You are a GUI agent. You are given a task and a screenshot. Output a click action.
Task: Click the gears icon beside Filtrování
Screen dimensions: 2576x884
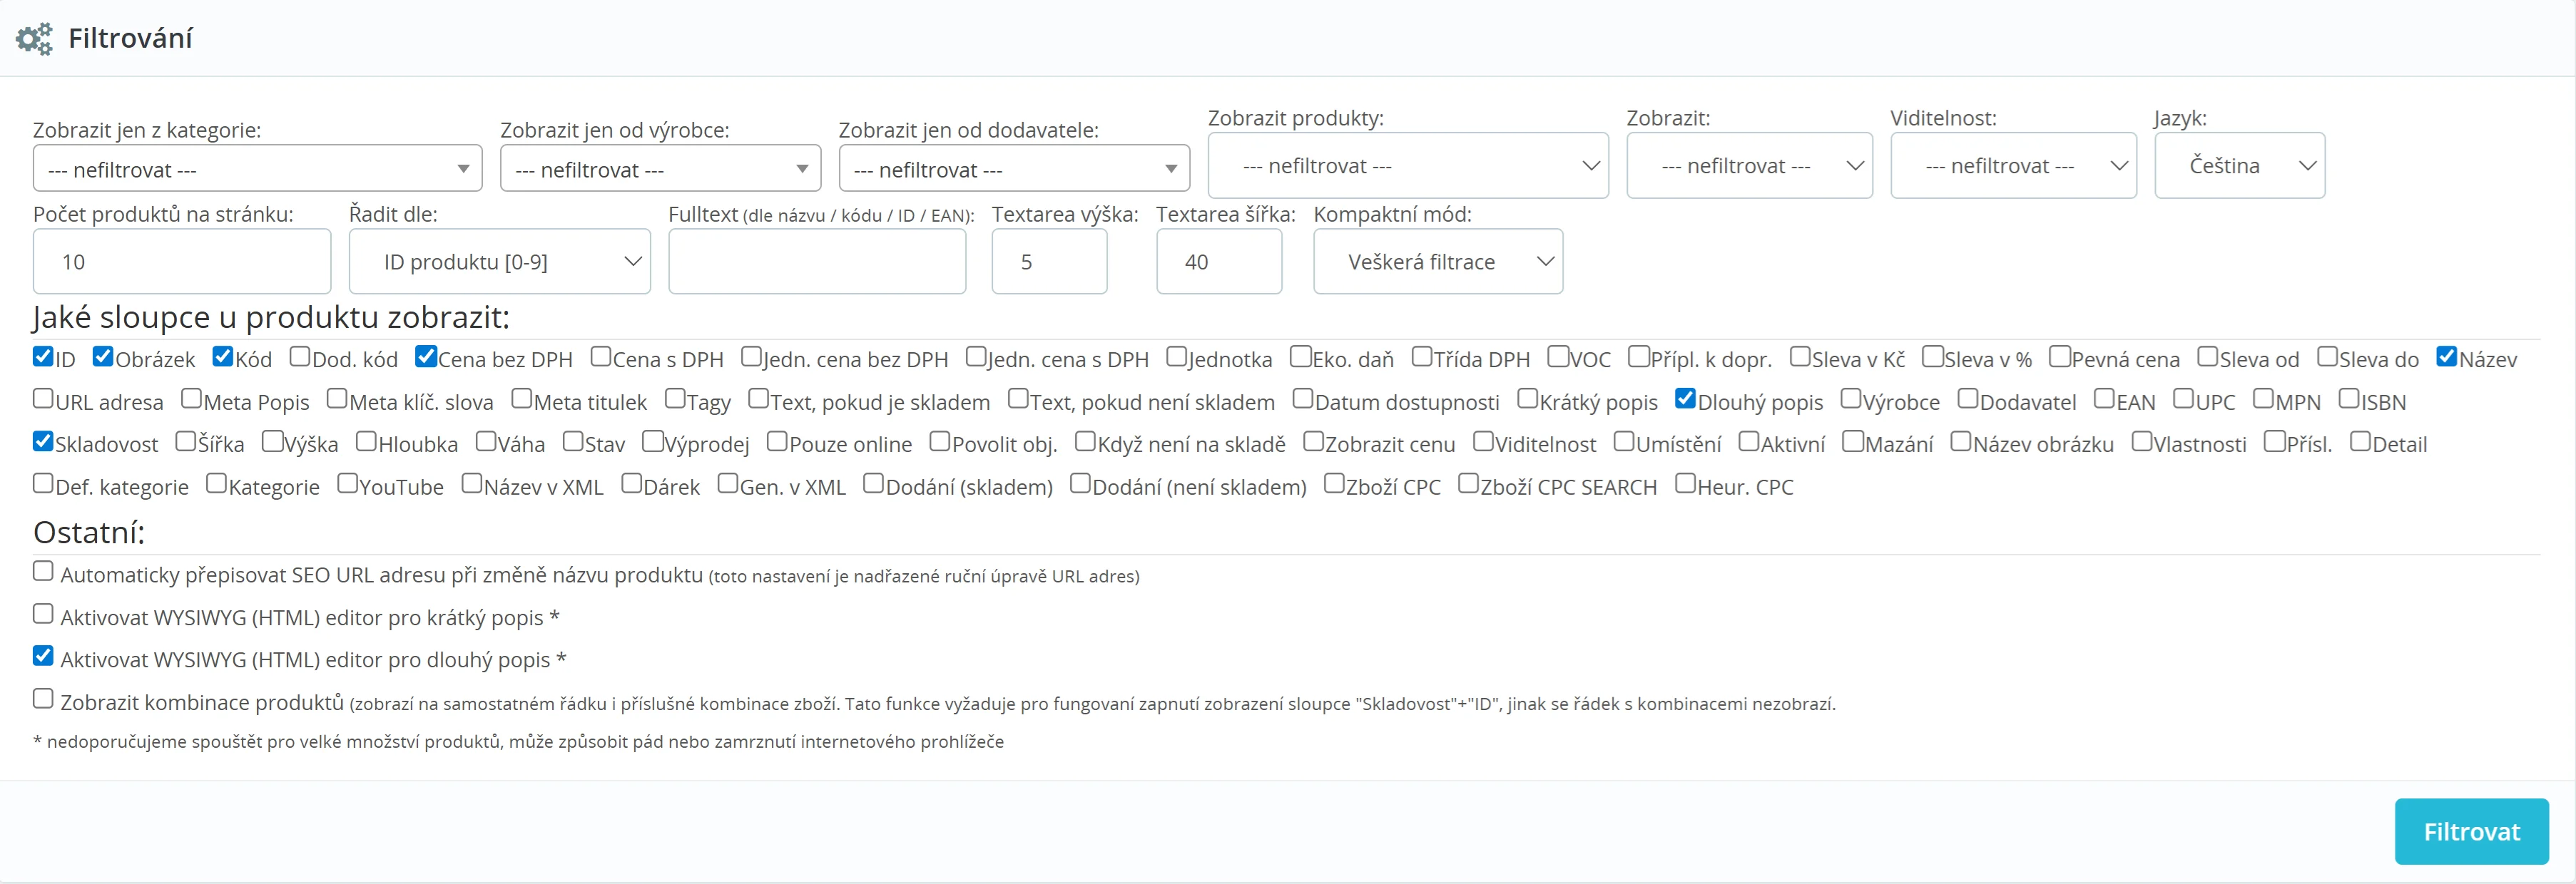pyautogui.click(x=34, y=39)
